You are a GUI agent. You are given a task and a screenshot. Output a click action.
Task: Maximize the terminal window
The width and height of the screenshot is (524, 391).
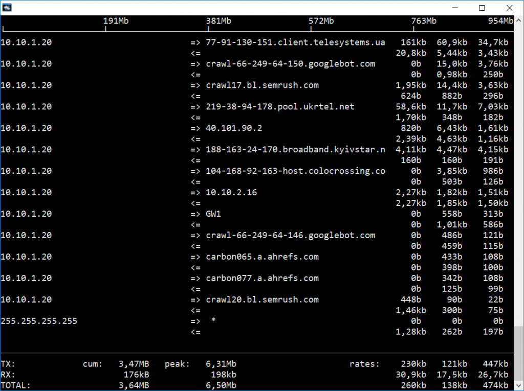coord(482,8)
